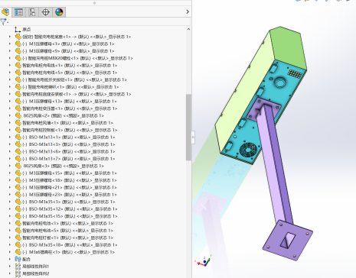
Task: Select the 智能充电桩开关按钮<1> row text
Action: pos(74,79)
